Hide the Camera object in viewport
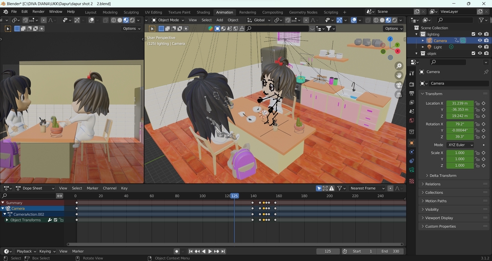Viewport: 492px width, 261px height. 480,41
